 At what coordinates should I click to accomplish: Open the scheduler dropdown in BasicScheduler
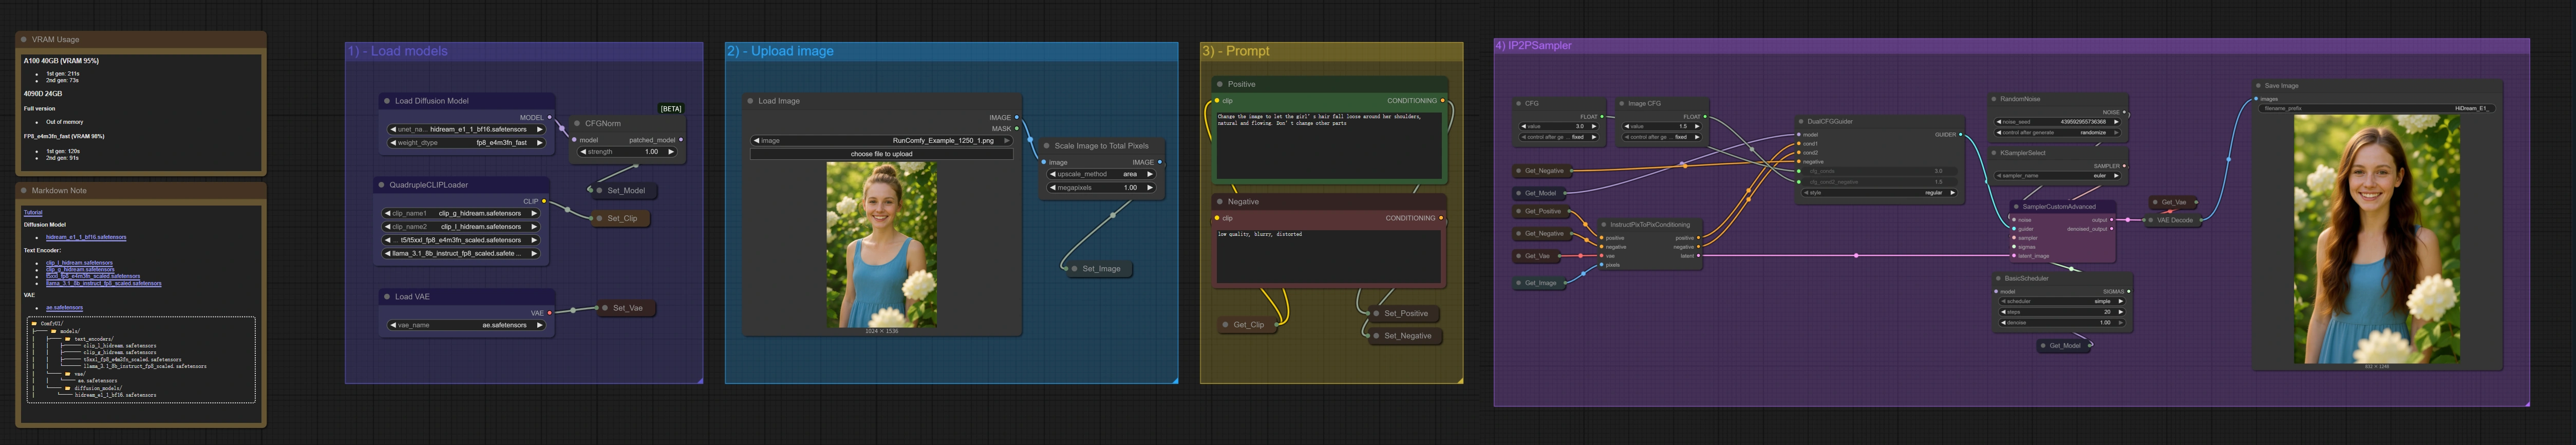(2061, 301)
